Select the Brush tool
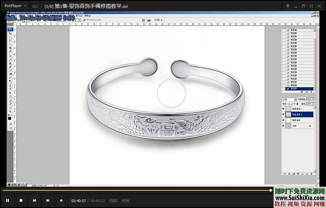The width and height of the screenshot is (326, 208). pyautogui.click(x=10, y=60)
